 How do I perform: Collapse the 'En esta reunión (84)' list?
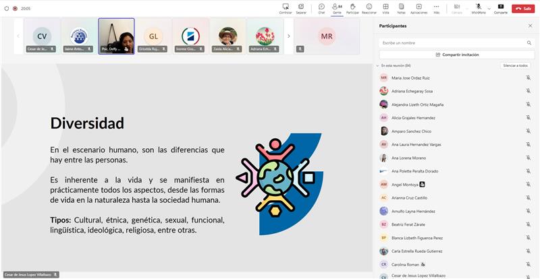click(x=377, y=65)
